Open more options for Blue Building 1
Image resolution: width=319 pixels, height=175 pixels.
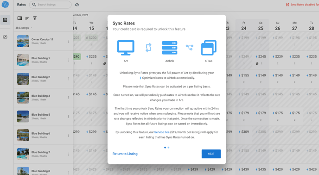pyautogui.click(x=69, y=60)
